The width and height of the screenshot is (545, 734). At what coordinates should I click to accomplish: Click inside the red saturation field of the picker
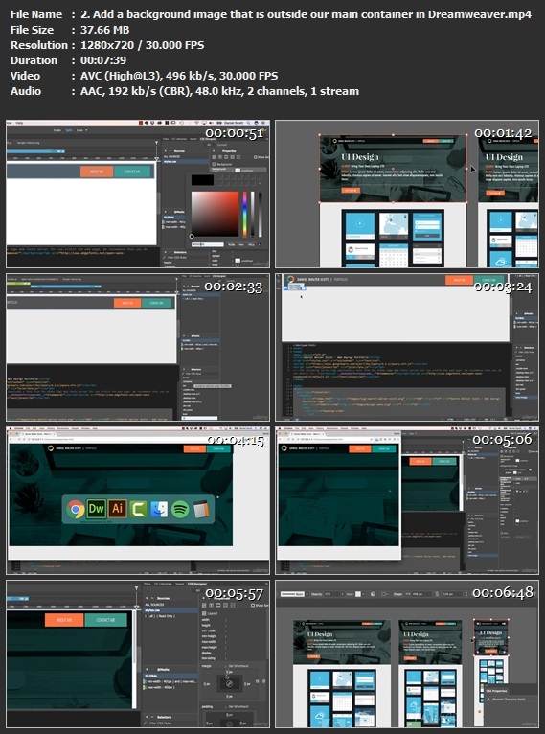click(x=215, y=214)
